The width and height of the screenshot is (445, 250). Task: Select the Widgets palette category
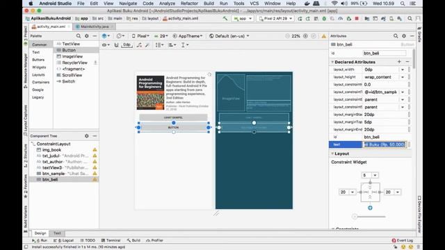(39, 67)
